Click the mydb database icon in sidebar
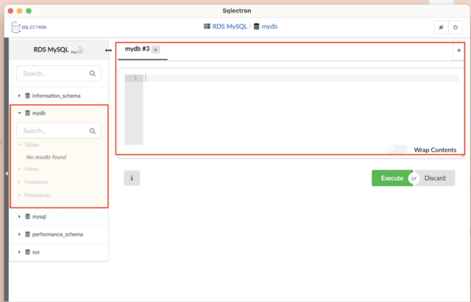 tap(28, 113)
